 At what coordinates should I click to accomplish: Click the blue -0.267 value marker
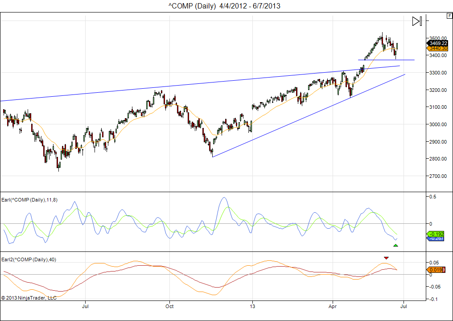click(x=437, y=239)
